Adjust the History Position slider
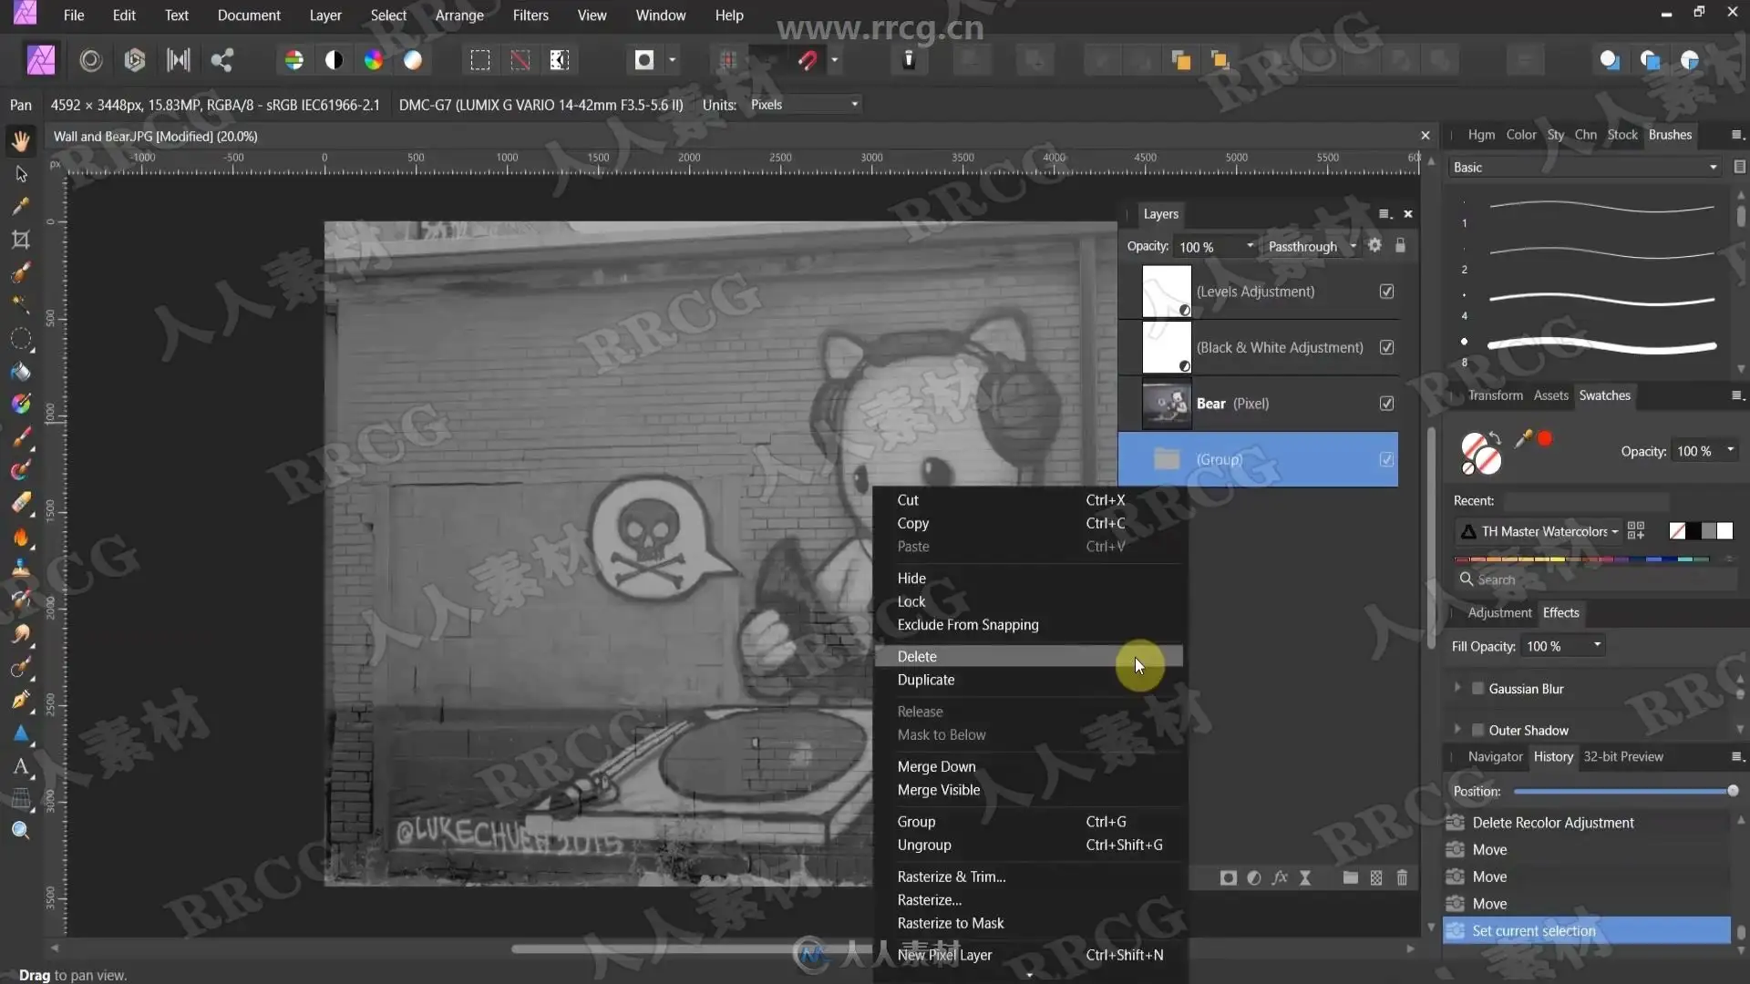 1623,791
